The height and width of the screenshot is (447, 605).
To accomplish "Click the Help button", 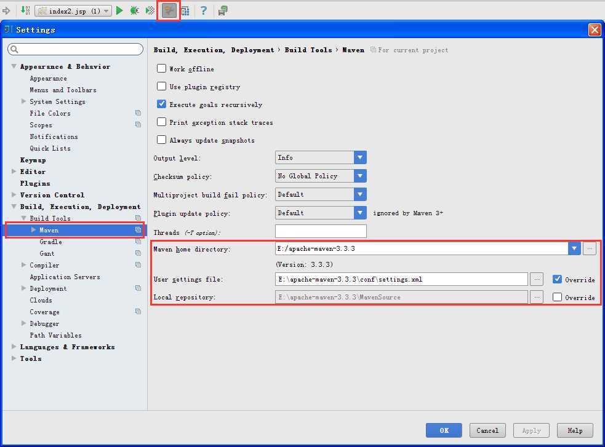I will pyautogui.click(x=575, y=430).
